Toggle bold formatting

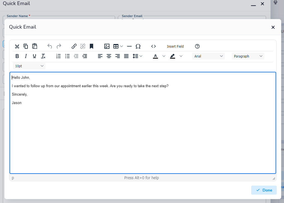coord(17,56)
